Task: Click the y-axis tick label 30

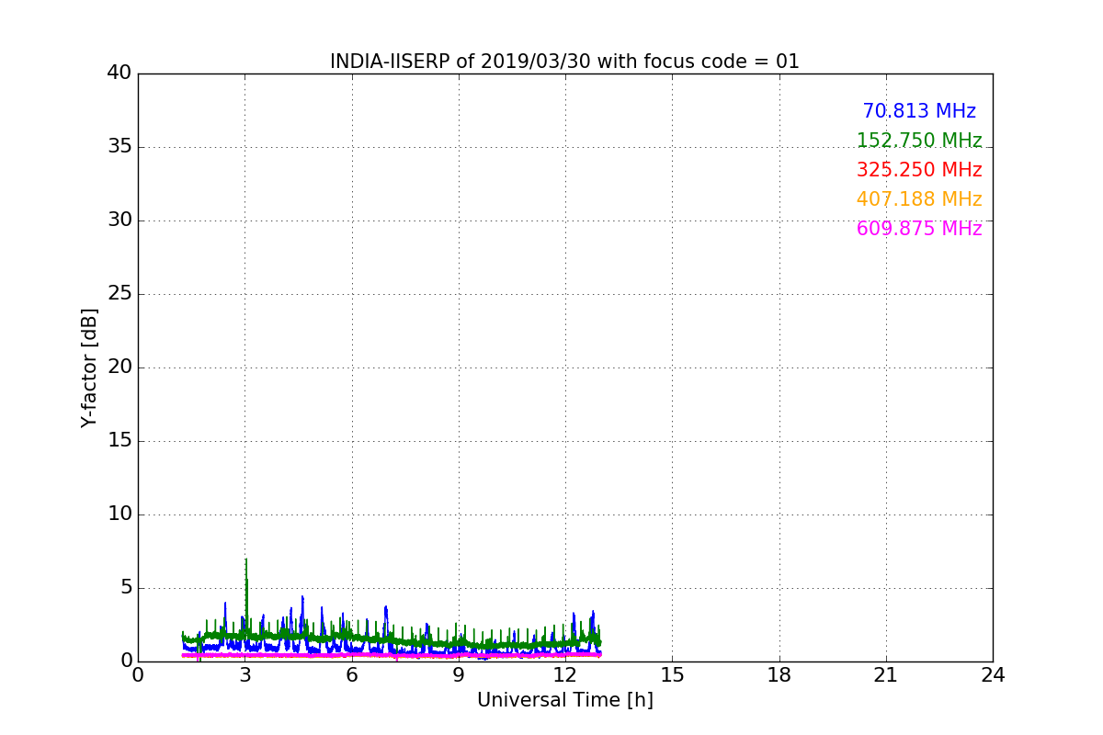Action: (x=119, y=220)
